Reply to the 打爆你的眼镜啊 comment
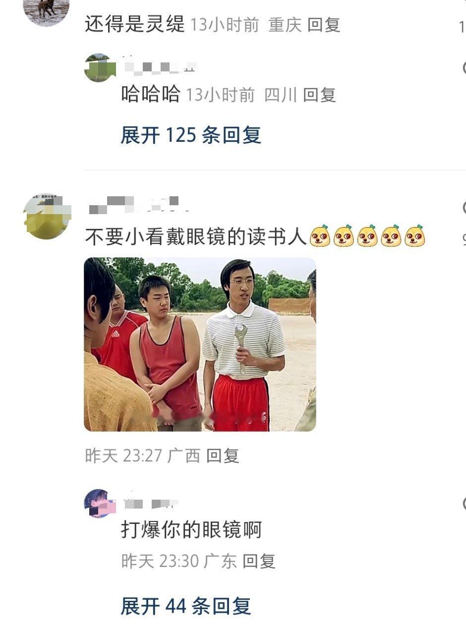Image resolution: width=466 pixels, height=630 pixels. (x=259, y=561)
